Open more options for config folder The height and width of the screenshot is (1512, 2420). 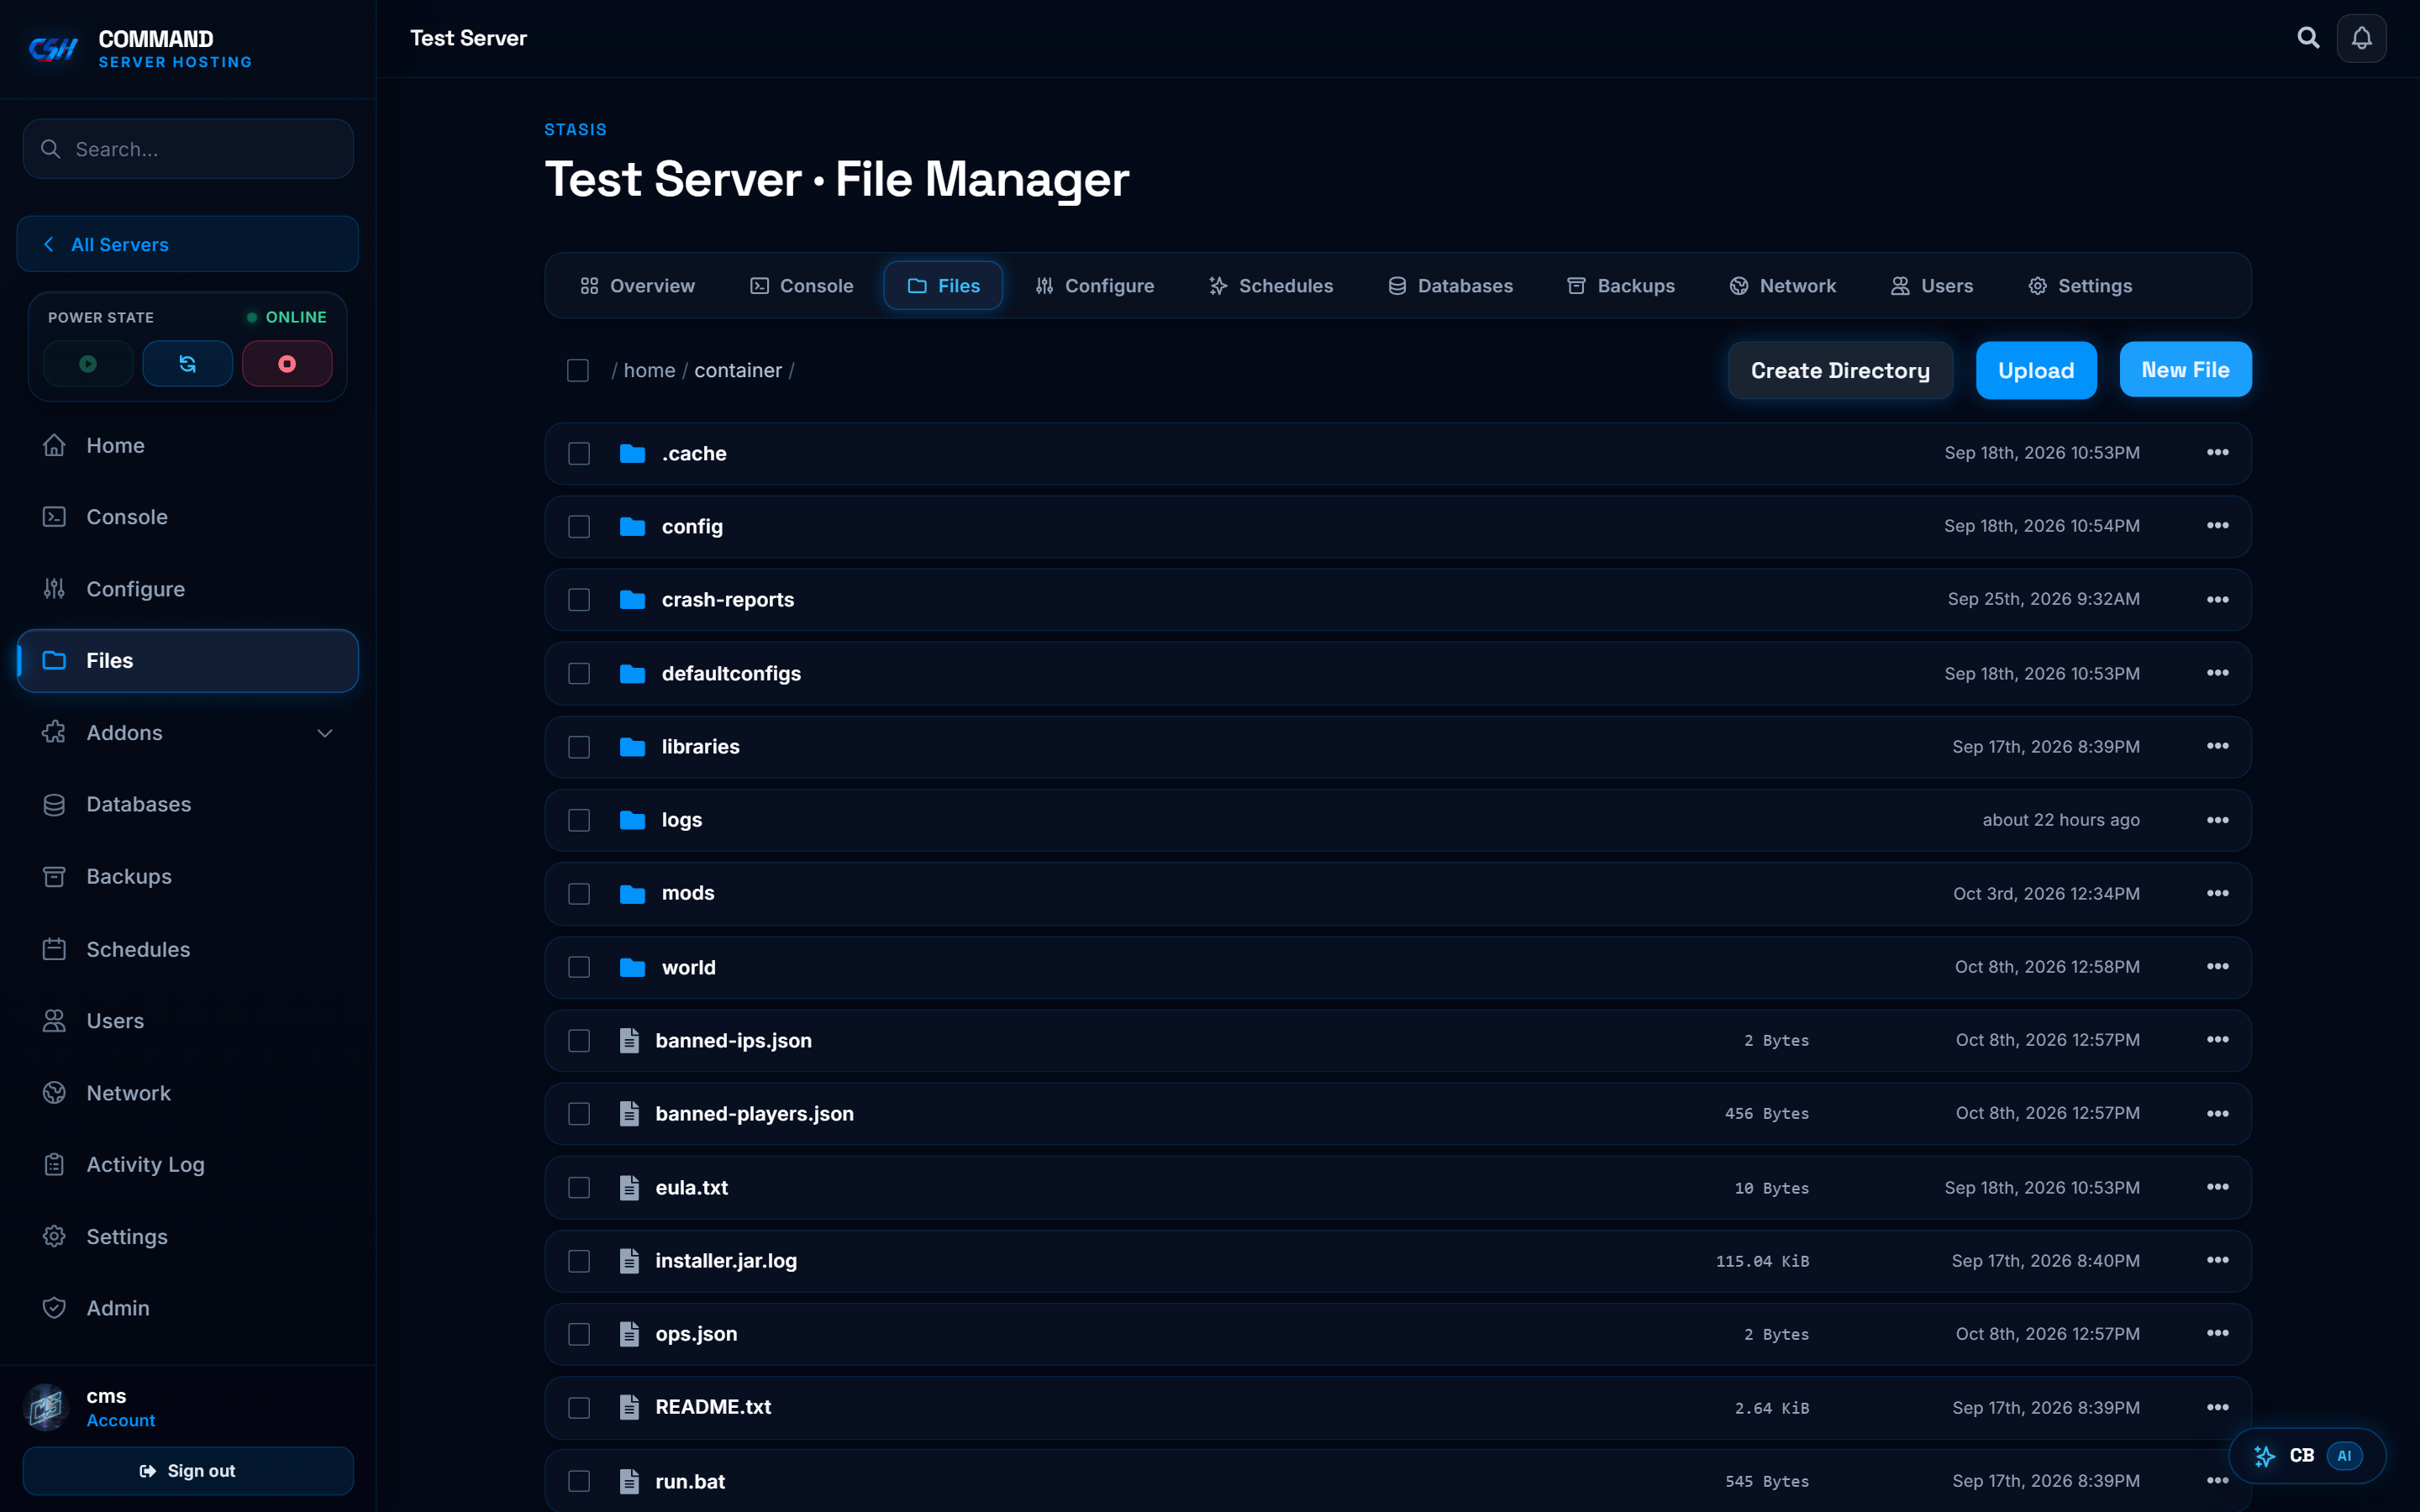(x=2217, y=526)
